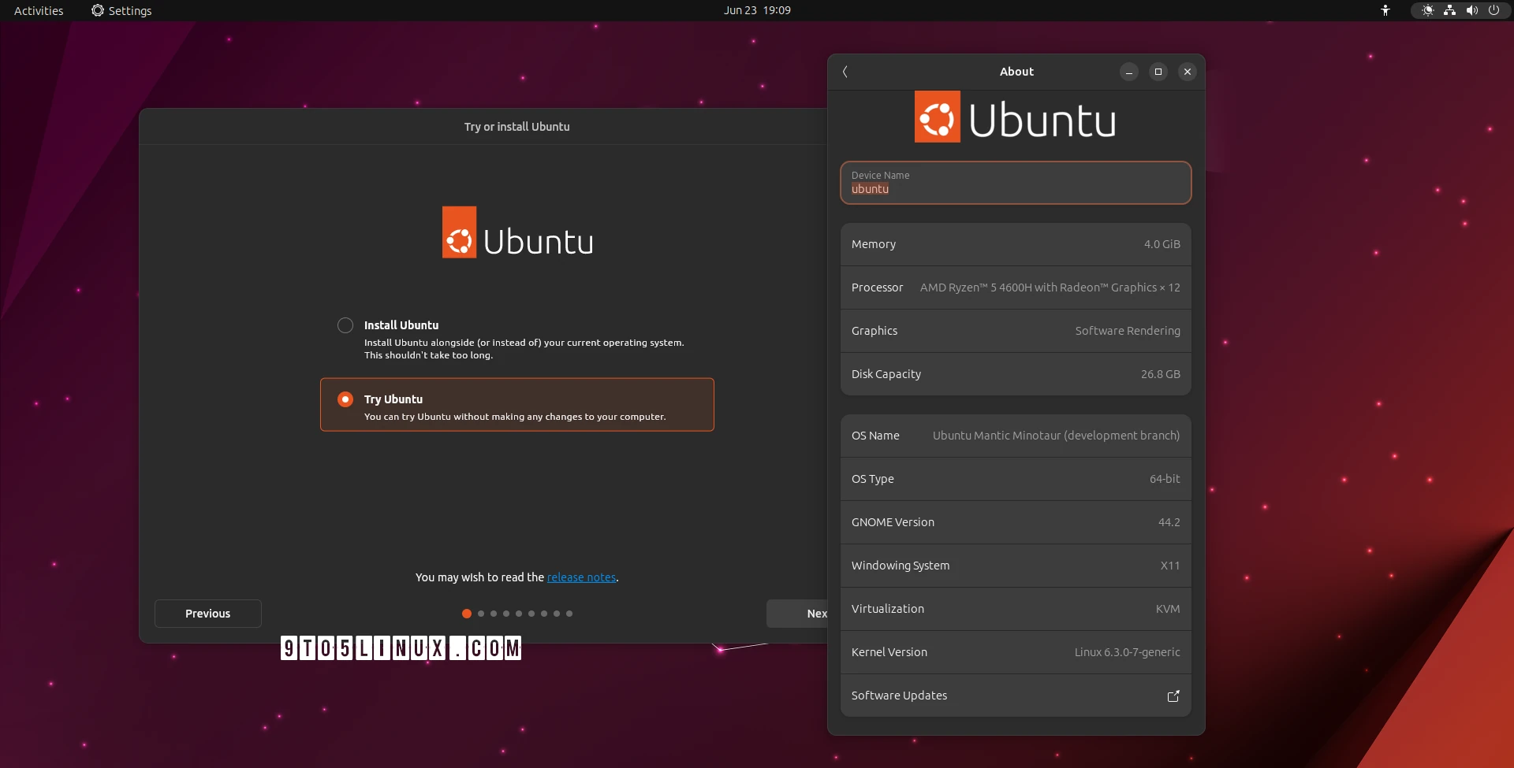This screenshot has width=1514, height=768.
Task: Open the accessibility menu in the top bar
Action: point(1385,10)
